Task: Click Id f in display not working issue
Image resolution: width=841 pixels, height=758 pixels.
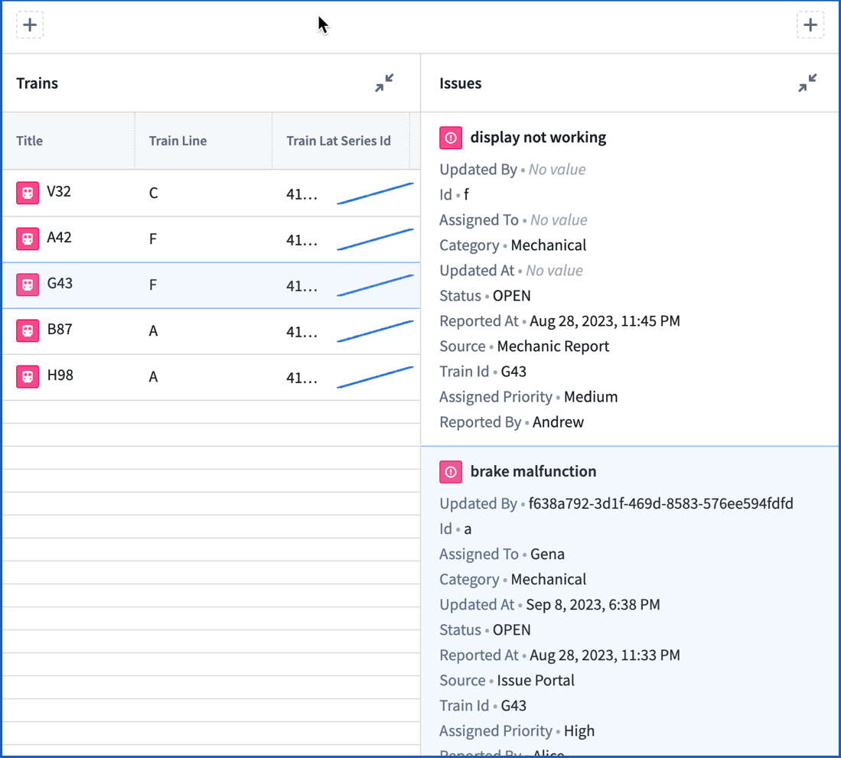Action: [466, 194]
